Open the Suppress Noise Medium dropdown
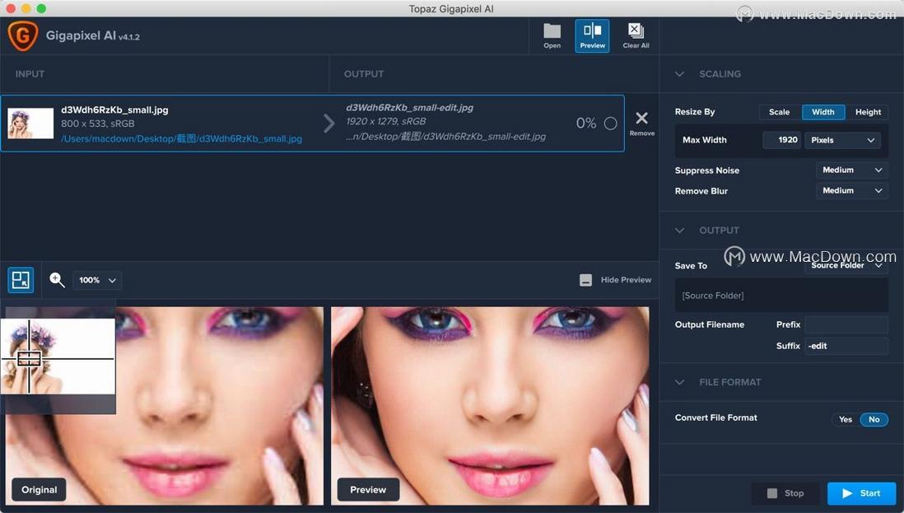Viewport: 904px width, 513px height. (x=852, y=170)
